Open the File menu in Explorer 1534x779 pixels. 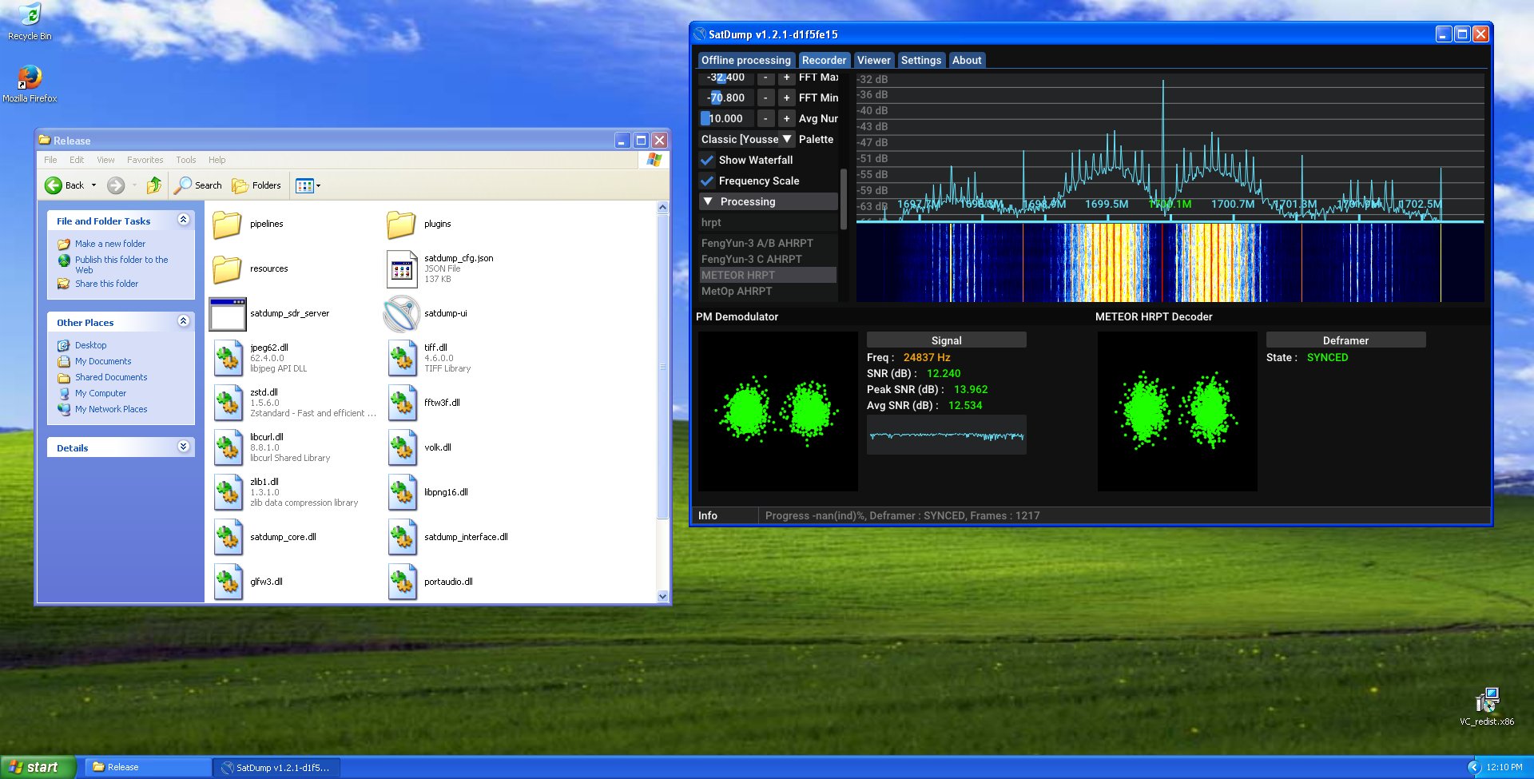coord(50,160)
